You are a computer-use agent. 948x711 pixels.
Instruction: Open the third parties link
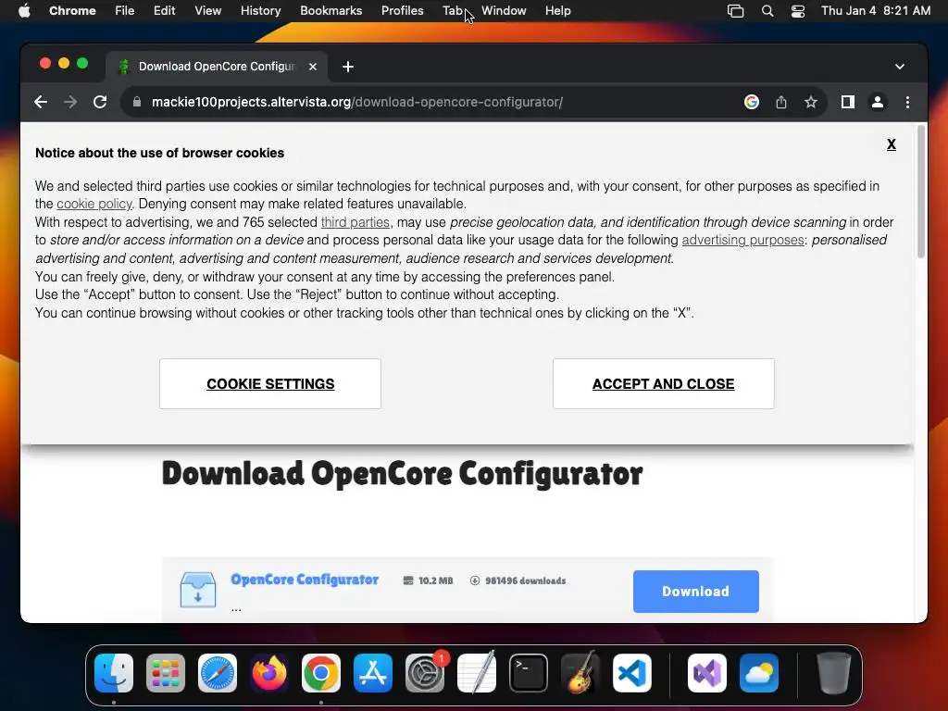(x=355, y=222)
